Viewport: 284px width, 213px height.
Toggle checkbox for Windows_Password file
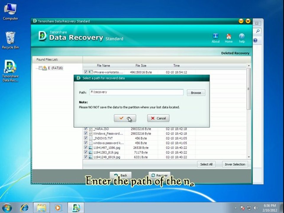[86, 133]
